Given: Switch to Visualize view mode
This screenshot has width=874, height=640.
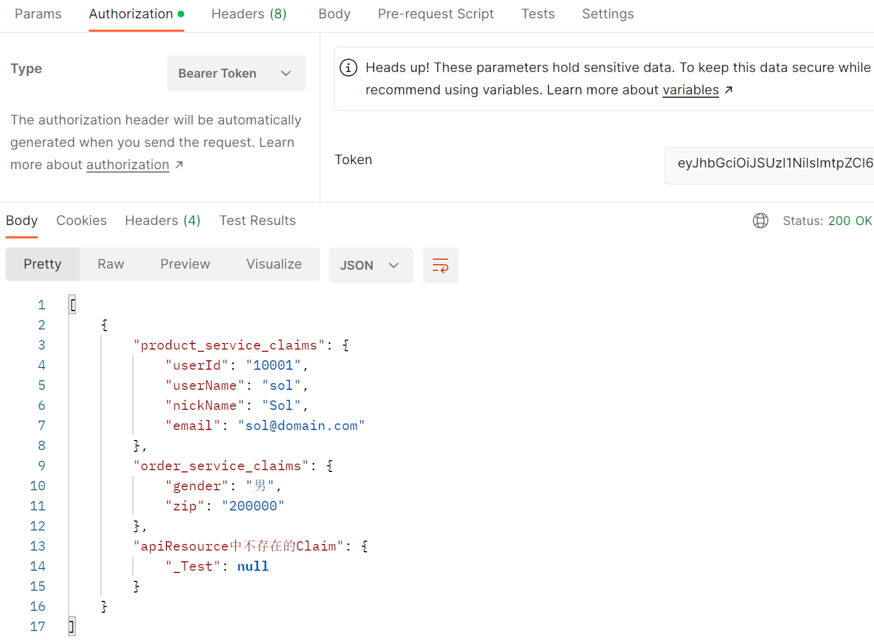Looking at the screenshot, I should click(x=274, y=264).
